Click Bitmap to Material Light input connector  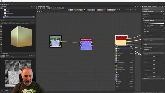80,43
